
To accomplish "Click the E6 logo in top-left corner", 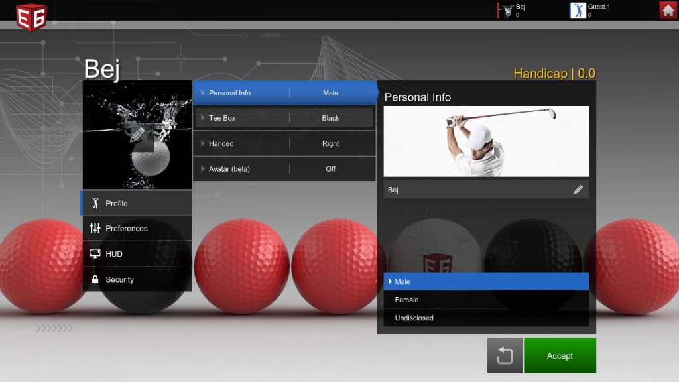I will pyautogui.click(x=31, y=15).
